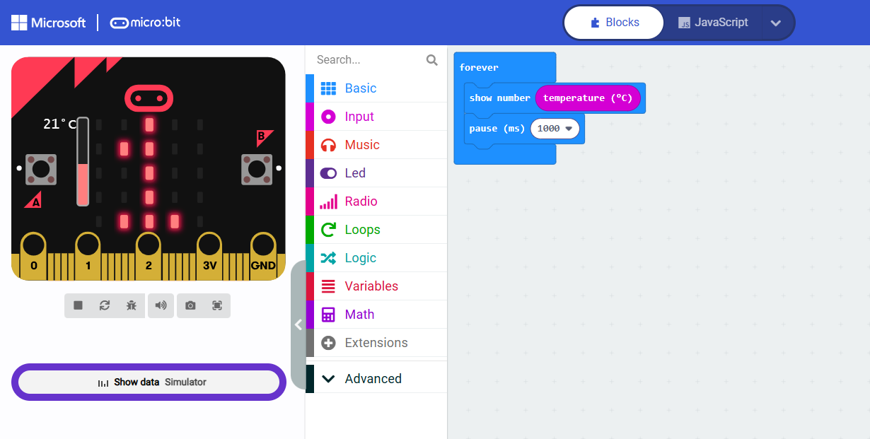
Task: Click the micro:bit logo in the header
Action: (x=145, y=23)
